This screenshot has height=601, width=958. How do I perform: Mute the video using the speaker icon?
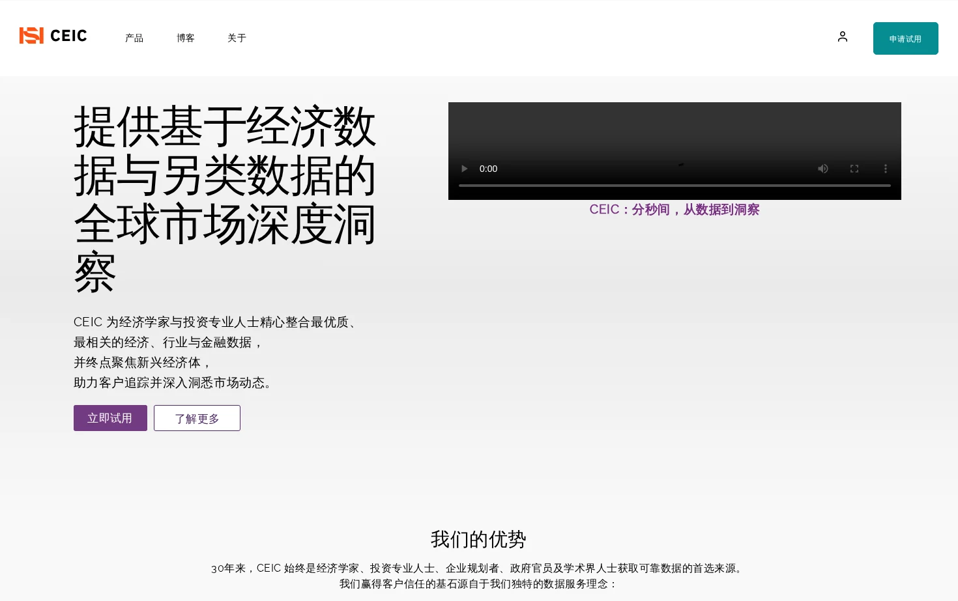pos(823,169)
